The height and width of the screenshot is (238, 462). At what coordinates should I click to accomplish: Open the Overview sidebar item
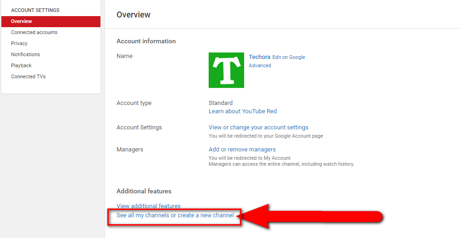(x=51, y=22)
